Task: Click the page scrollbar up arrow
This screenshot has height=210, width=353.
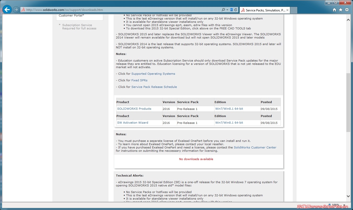Action: coord(348,20)
